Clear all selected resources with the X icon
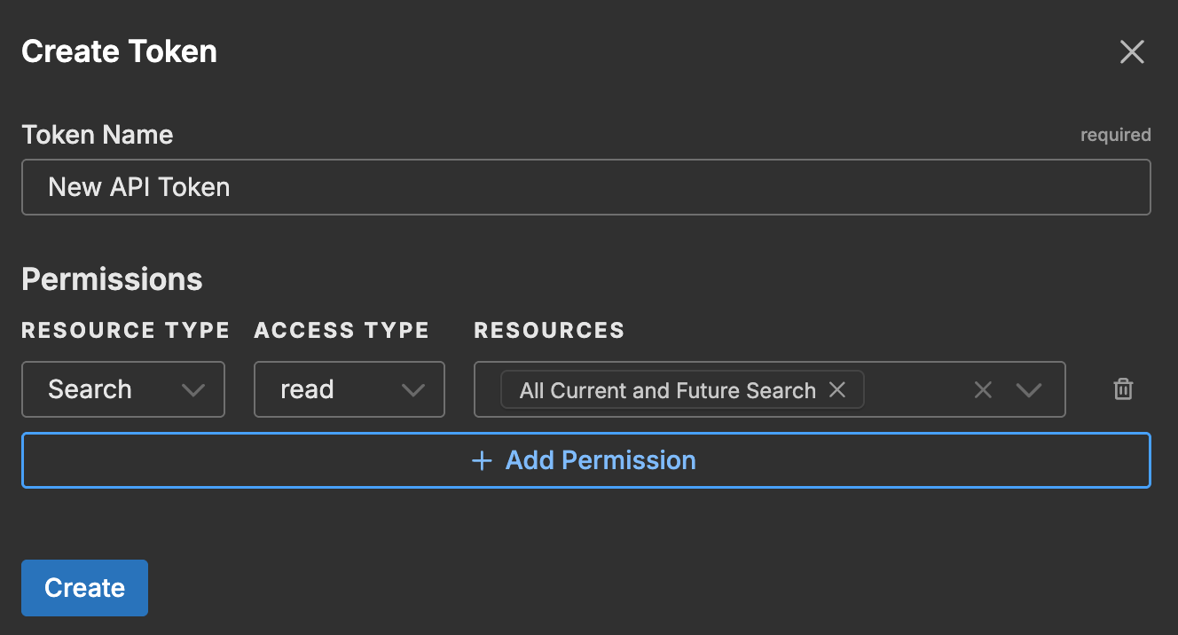 tap(983, 390)
